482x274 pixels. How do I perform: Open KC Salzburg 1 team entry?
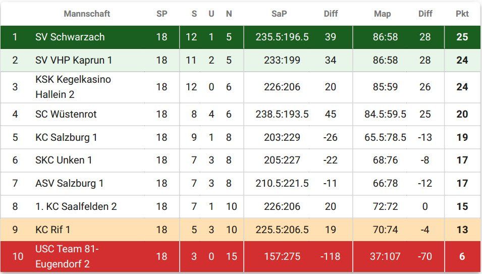coord(66,137)
